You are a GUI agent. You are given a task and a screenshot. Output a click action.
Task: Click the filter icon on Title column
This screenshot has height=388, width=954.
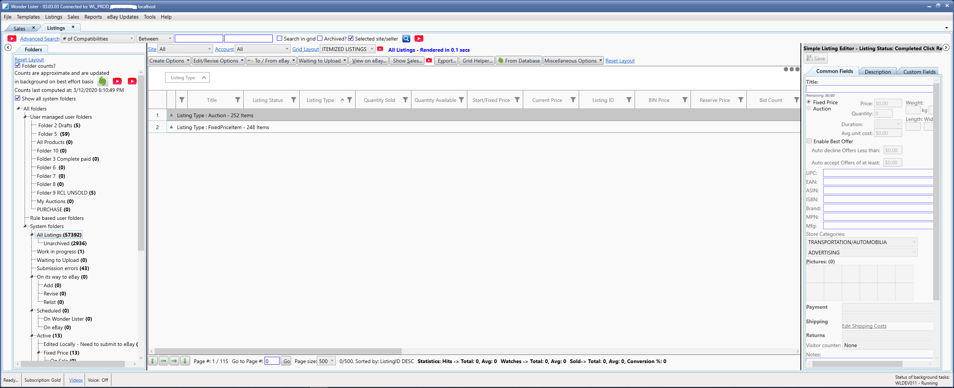pyautogui.click(x=238, y=100)
